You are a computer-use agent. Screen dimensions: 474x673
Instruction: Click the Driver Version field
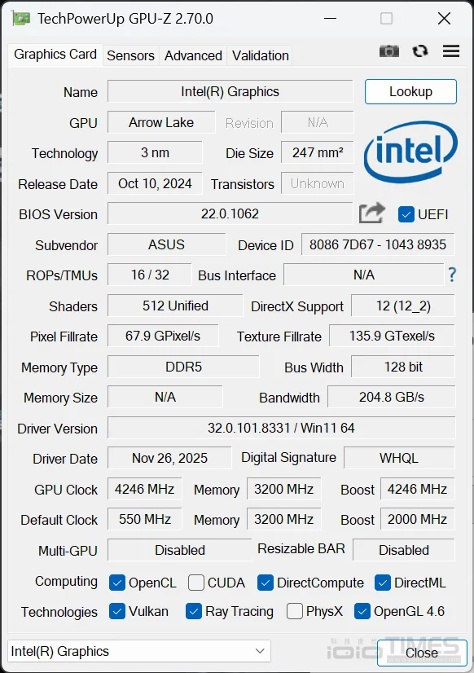pyautogui.click(x=281, y=428)
